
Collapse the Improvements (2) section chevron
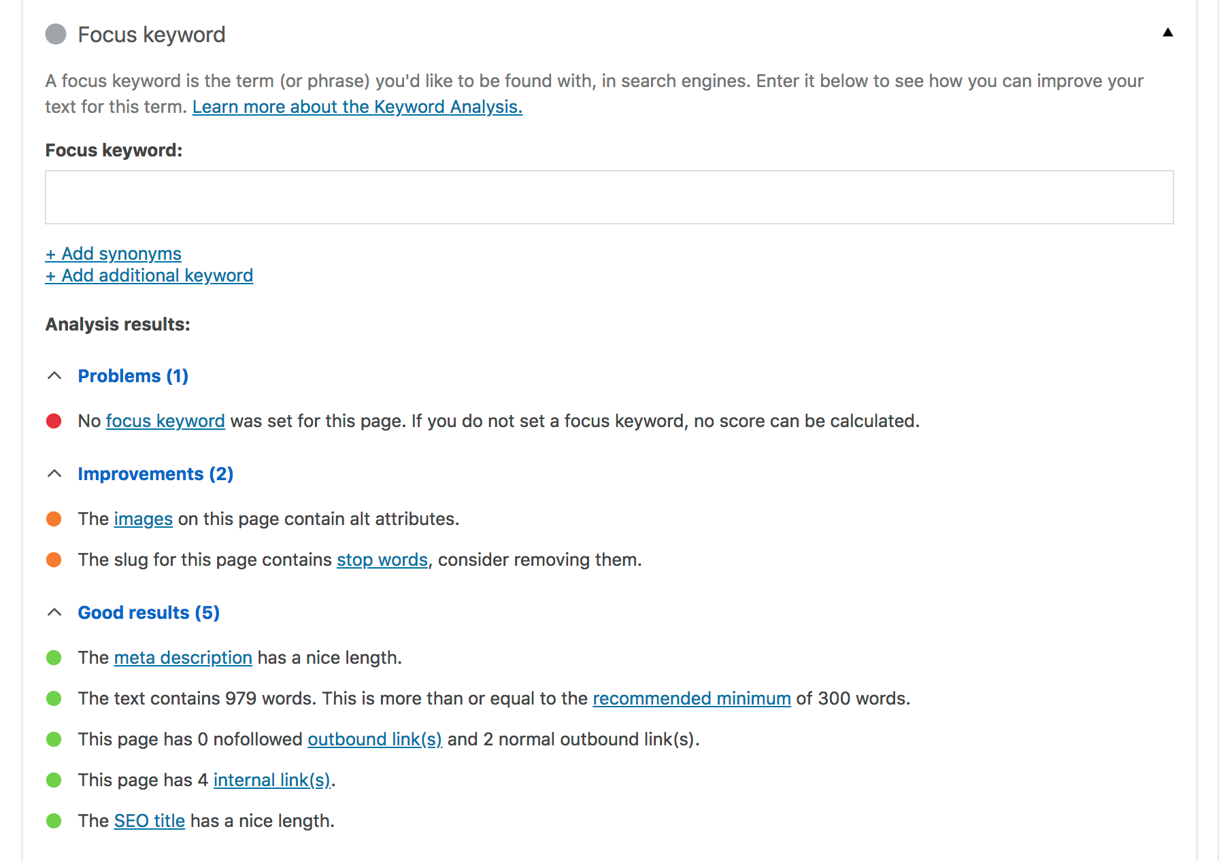54,474
